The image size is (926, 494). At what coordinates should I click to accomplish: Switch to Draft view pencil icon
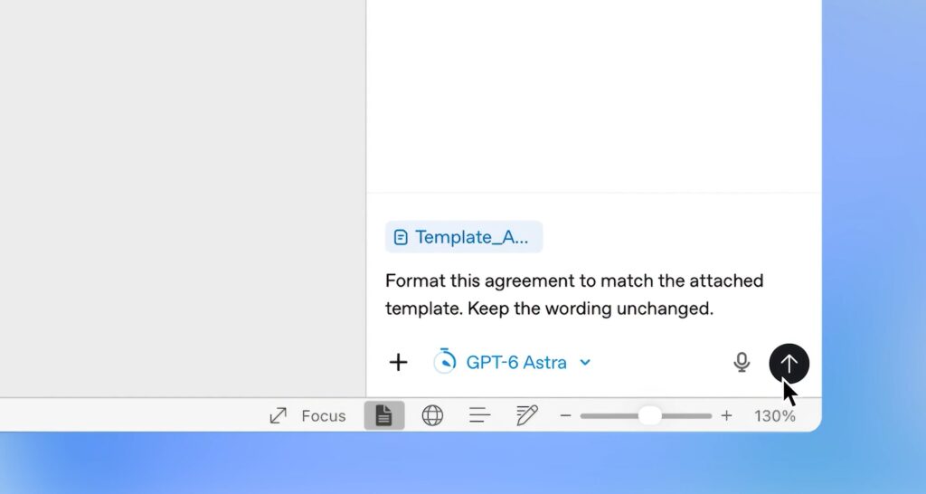click(x=527, y=415)
